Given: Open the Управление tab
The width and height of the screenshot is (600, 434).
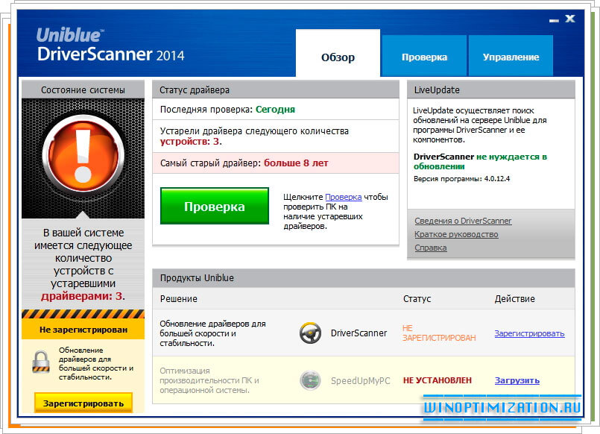Looking at the screenshot, I should [510, 55].
